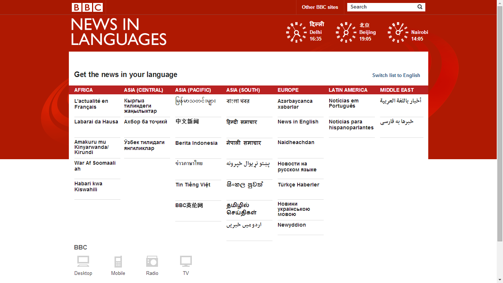Open the TV platform icon
The width and height of the screenshot is (503, 283).
[186, 261]
